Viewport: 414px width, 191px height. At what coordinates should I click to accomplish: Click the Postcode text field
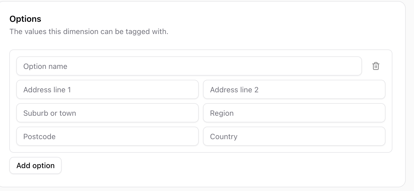click(x=108, y=136)
